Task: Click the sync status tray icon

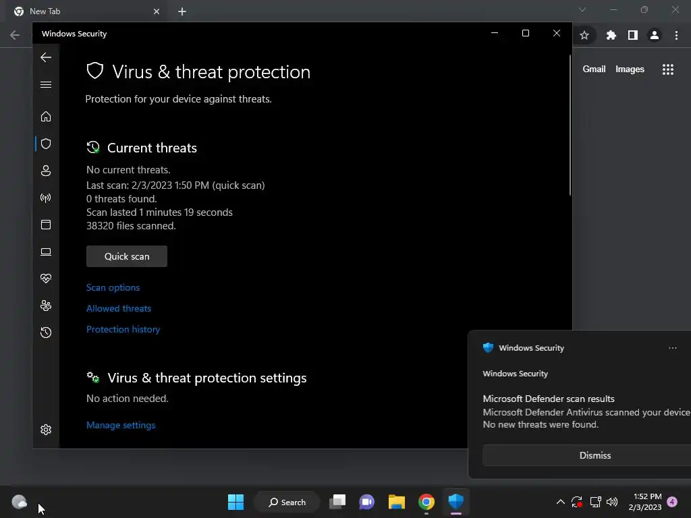Action: coord(577,502)
